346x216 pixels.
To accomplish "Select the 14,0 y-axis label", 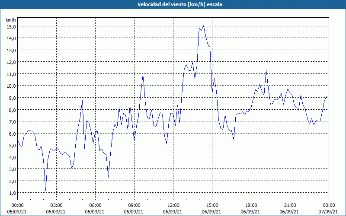I will (11, 38).
